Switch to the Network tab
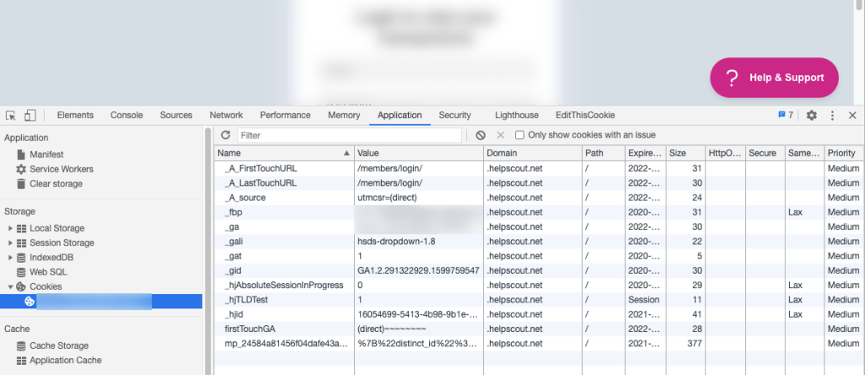Screen dimensions: 865x375 point(226,116)
